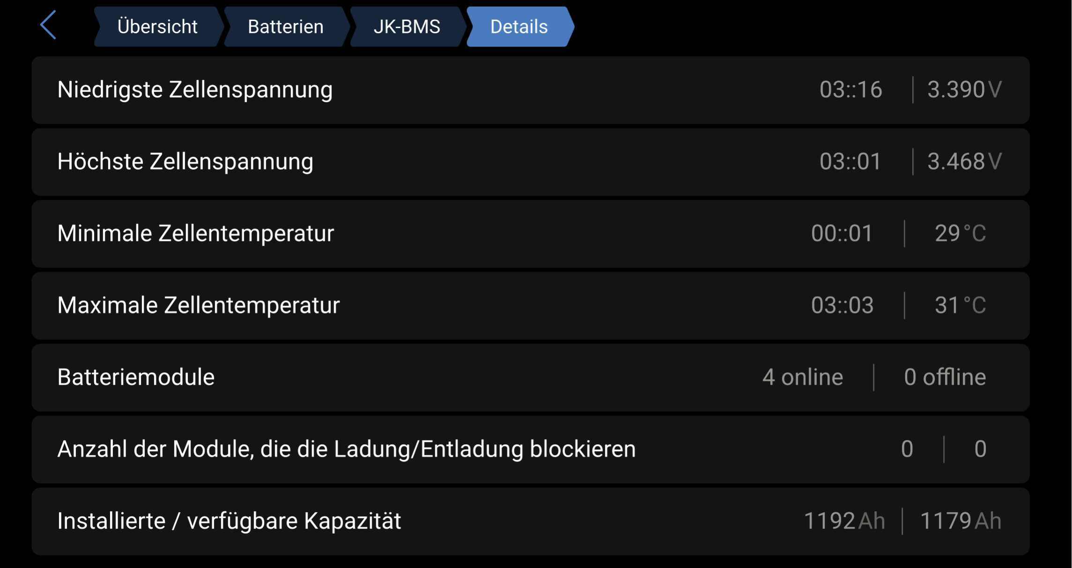Click the 29 °C minimum temperature value
Image resolution: width=1072 pixels, height=568 pixels.
(960, 233)
